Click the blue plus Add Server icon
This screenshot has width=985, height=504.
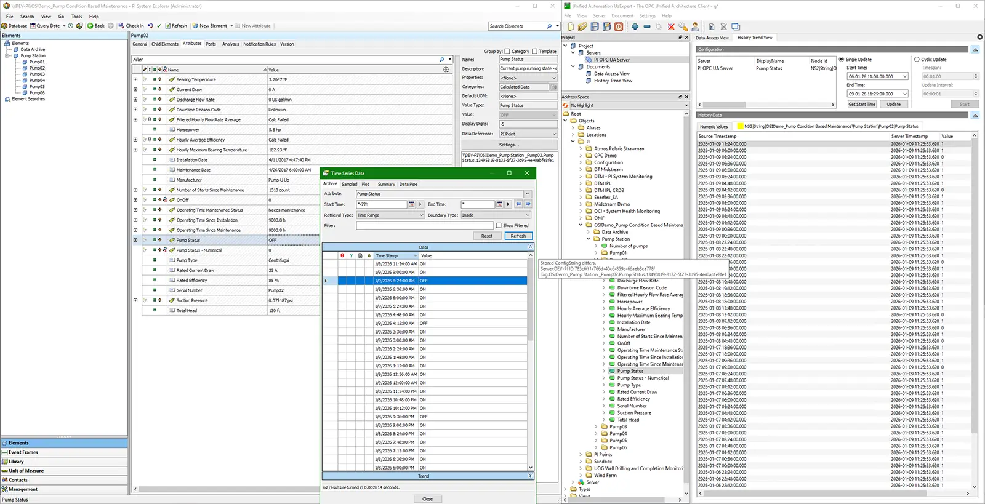[635, 26]
